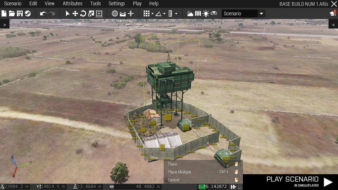Toggle rotation grid angle icon
This screenshot has height=190, width=338.
coord(158,14)
